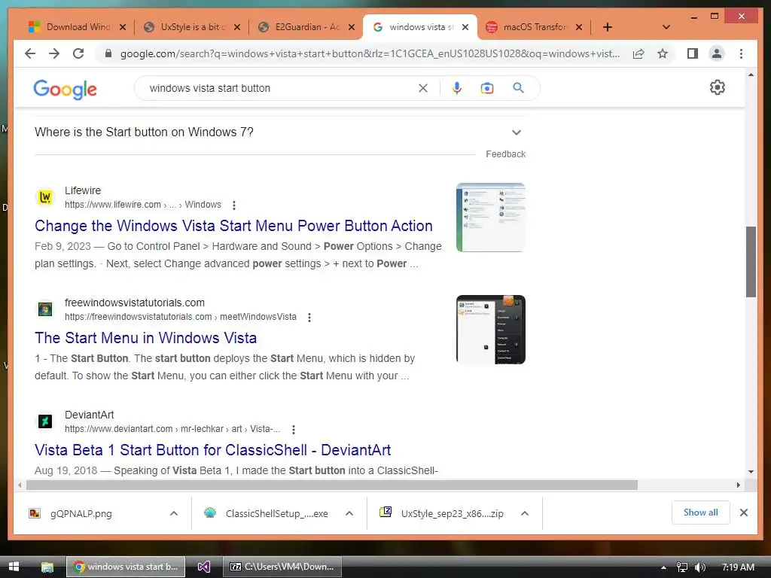The width and height of the screenshot is (771, 578).
Task: Show all downloads
Action: [701, 513]
